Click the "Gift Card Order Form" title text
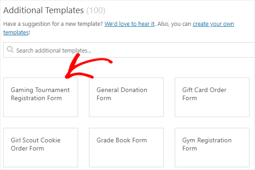 204,94
